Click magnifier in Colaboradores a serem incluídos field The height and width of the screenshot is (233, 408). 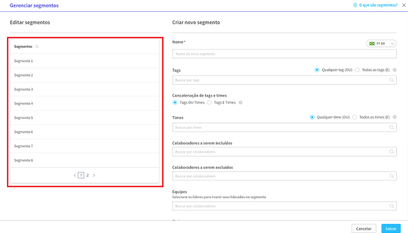[391, 152]
